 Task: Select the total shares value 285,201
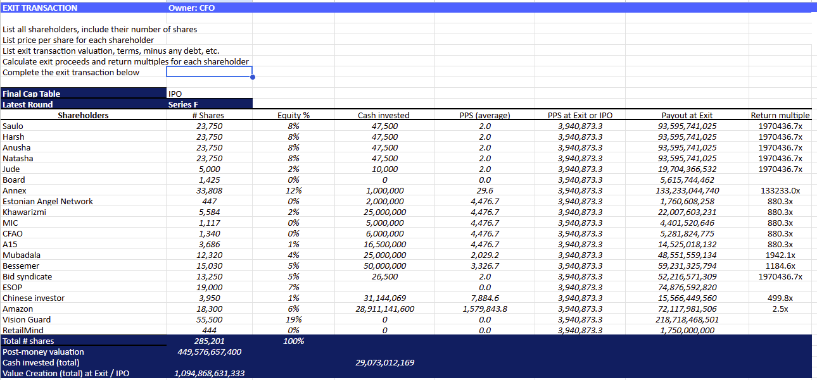pos(208,341)
